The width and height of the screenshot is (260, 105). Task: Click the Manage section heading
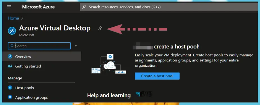15,78
